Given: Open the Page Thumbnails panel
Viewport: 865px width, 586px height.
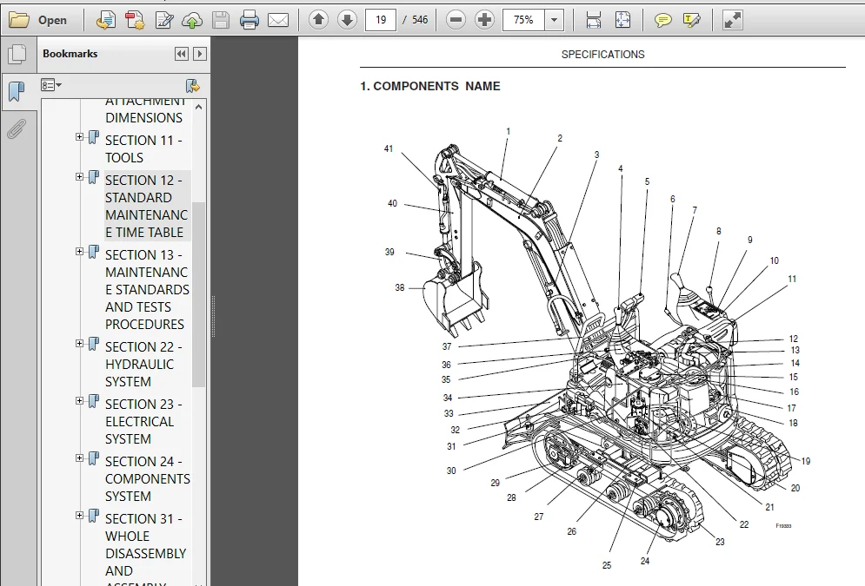Looking at the screenshot, I should click(17, 54).
